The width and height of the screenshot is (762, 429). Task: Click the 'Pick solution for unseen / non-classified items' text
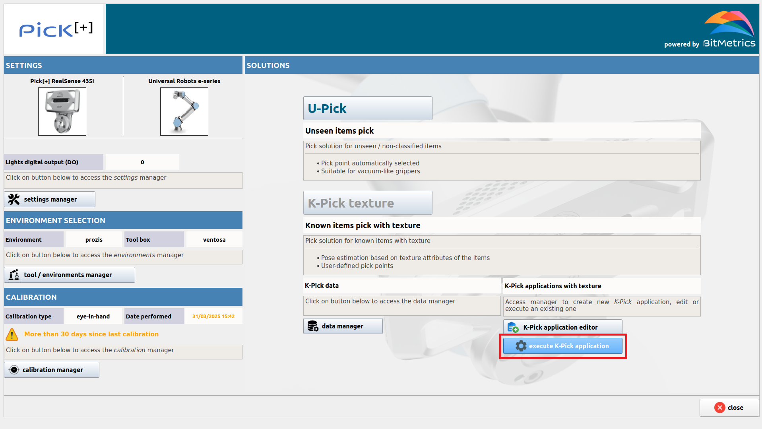tap(373, 146)
